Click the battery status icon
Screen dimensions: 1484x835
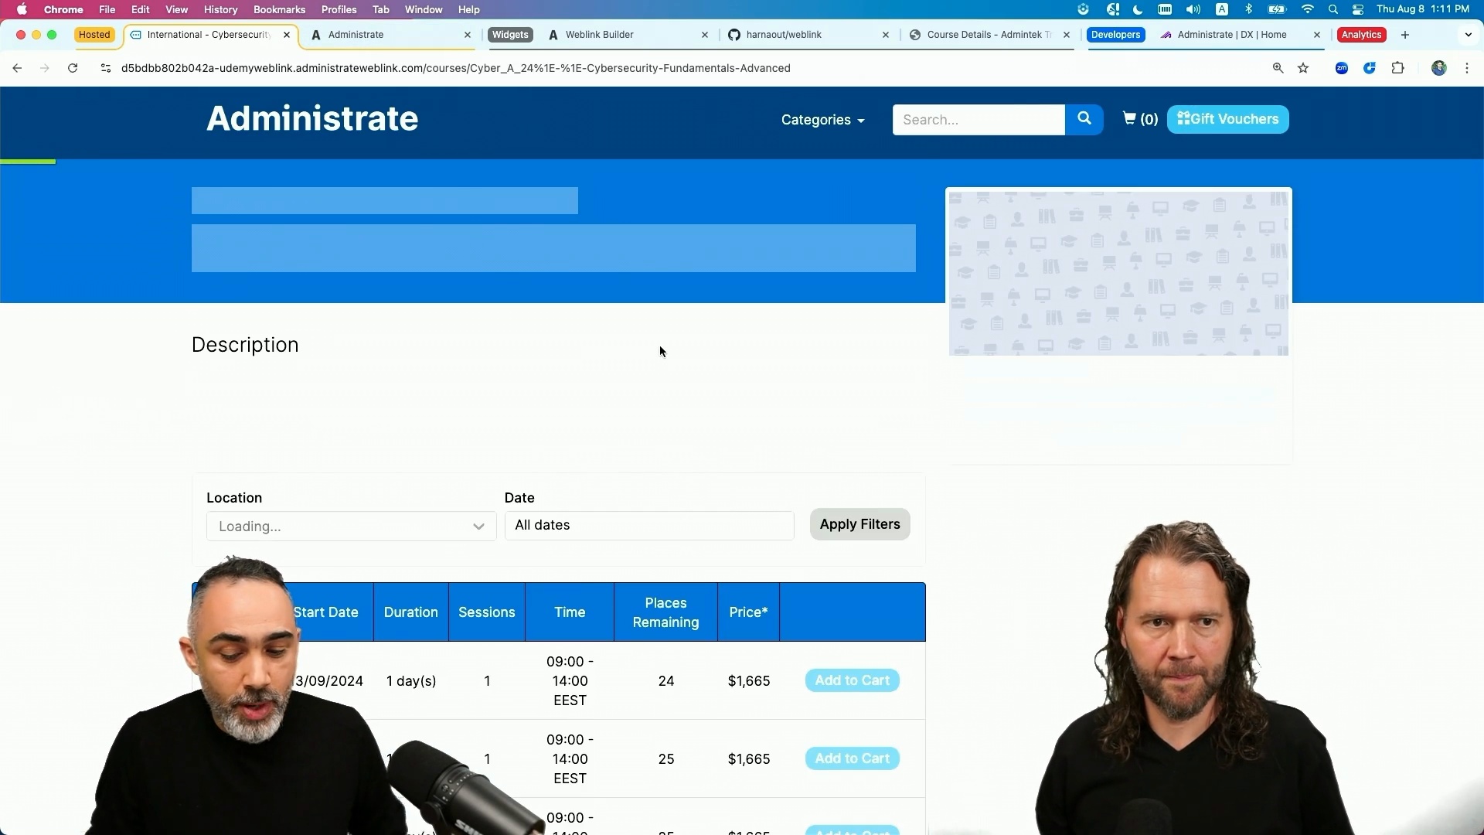pyautogui.click(x=1277, y=9)
